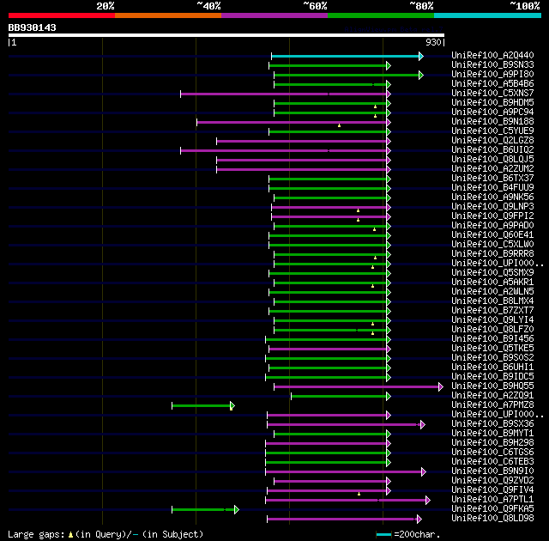
Task: Click the short green bar for A7PMZ8
Action: [202, 405]
